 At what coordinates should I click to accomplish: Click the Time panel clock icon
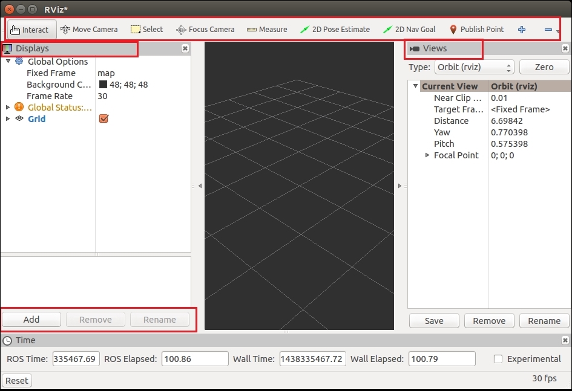click(7, 341)
